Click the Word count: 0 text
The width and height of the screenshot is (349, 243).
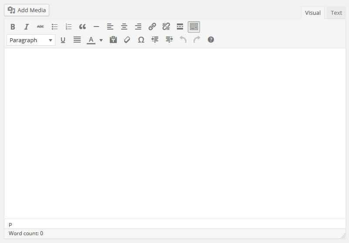(26, 233)
